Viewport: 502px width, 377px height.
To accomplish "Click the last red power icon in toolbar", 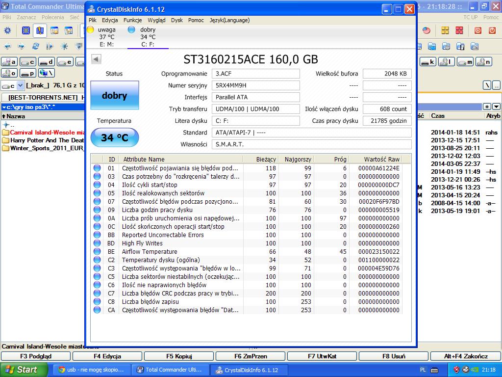I will (x=492, y=31).
